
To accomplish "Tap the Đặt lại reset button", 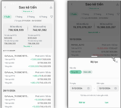I will point(82,102).
